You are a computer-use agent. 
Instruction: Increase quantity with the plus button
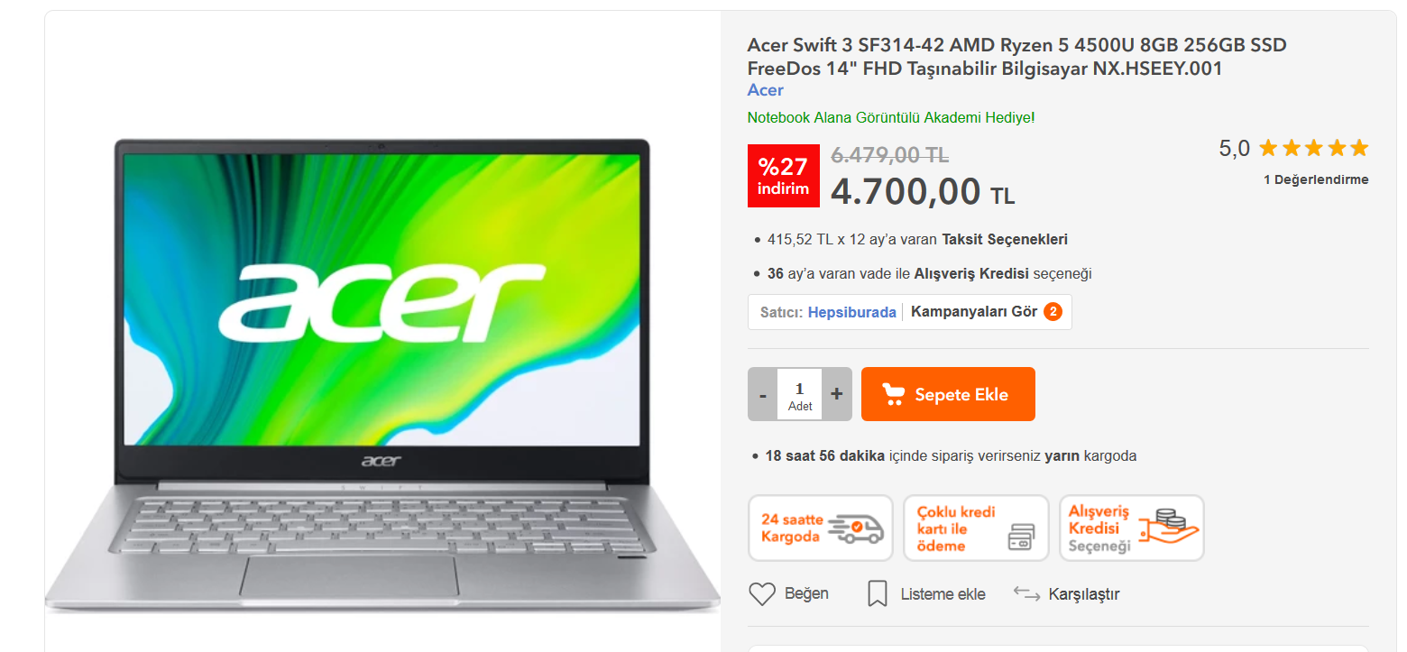click(837, 394)
